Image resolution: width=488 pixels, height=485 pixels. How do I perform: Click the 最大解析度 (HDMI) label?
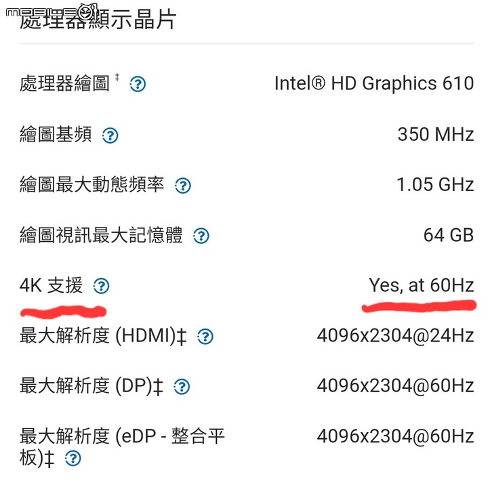(x=103, y=336)
